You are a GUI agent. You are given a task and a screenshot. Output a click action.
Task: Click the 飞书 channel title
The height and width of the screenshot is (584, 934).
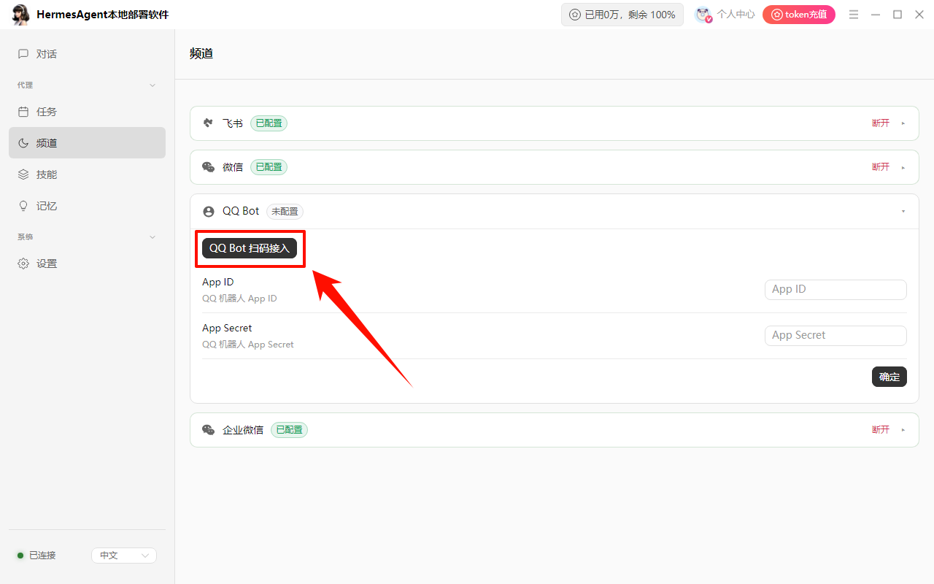233,123
